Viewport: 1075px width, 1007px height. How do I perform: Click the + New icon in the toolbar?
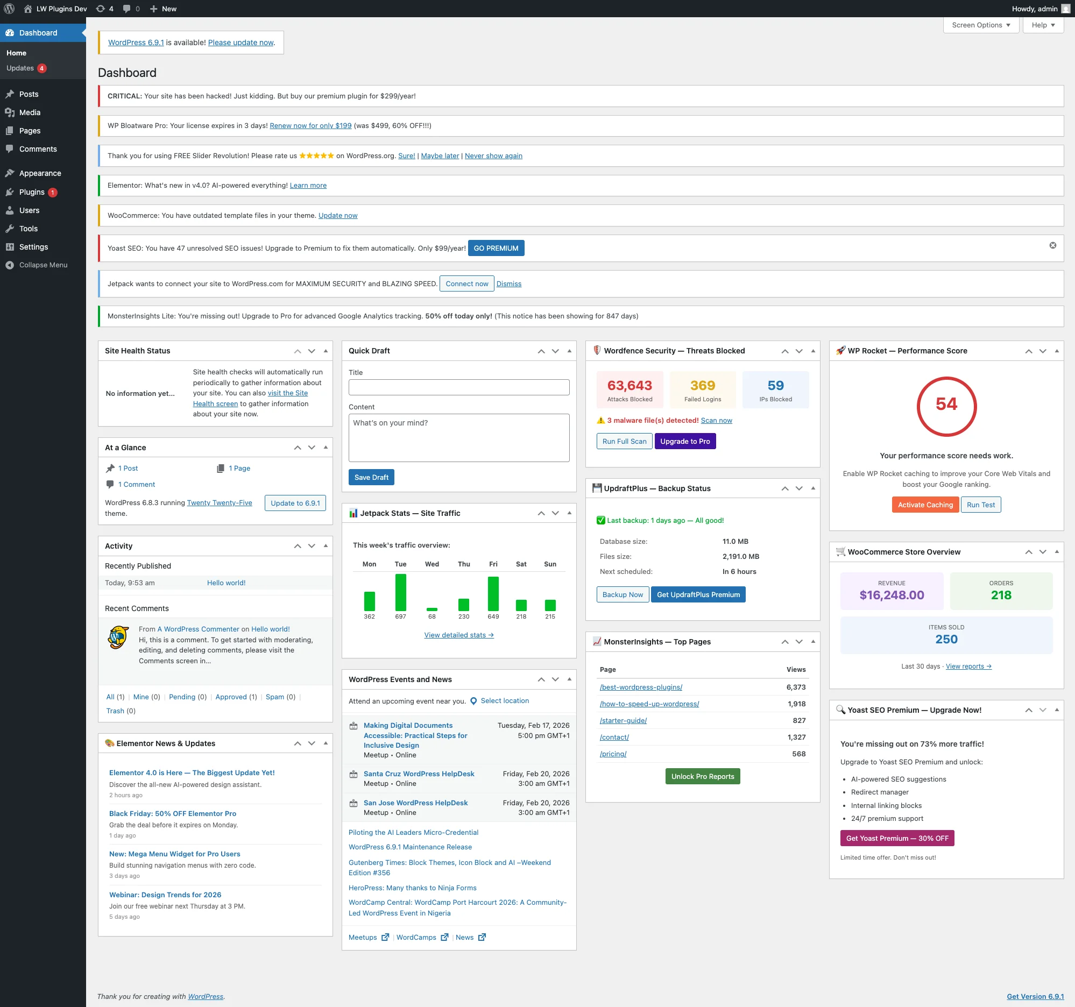click(x=153, y=9)
